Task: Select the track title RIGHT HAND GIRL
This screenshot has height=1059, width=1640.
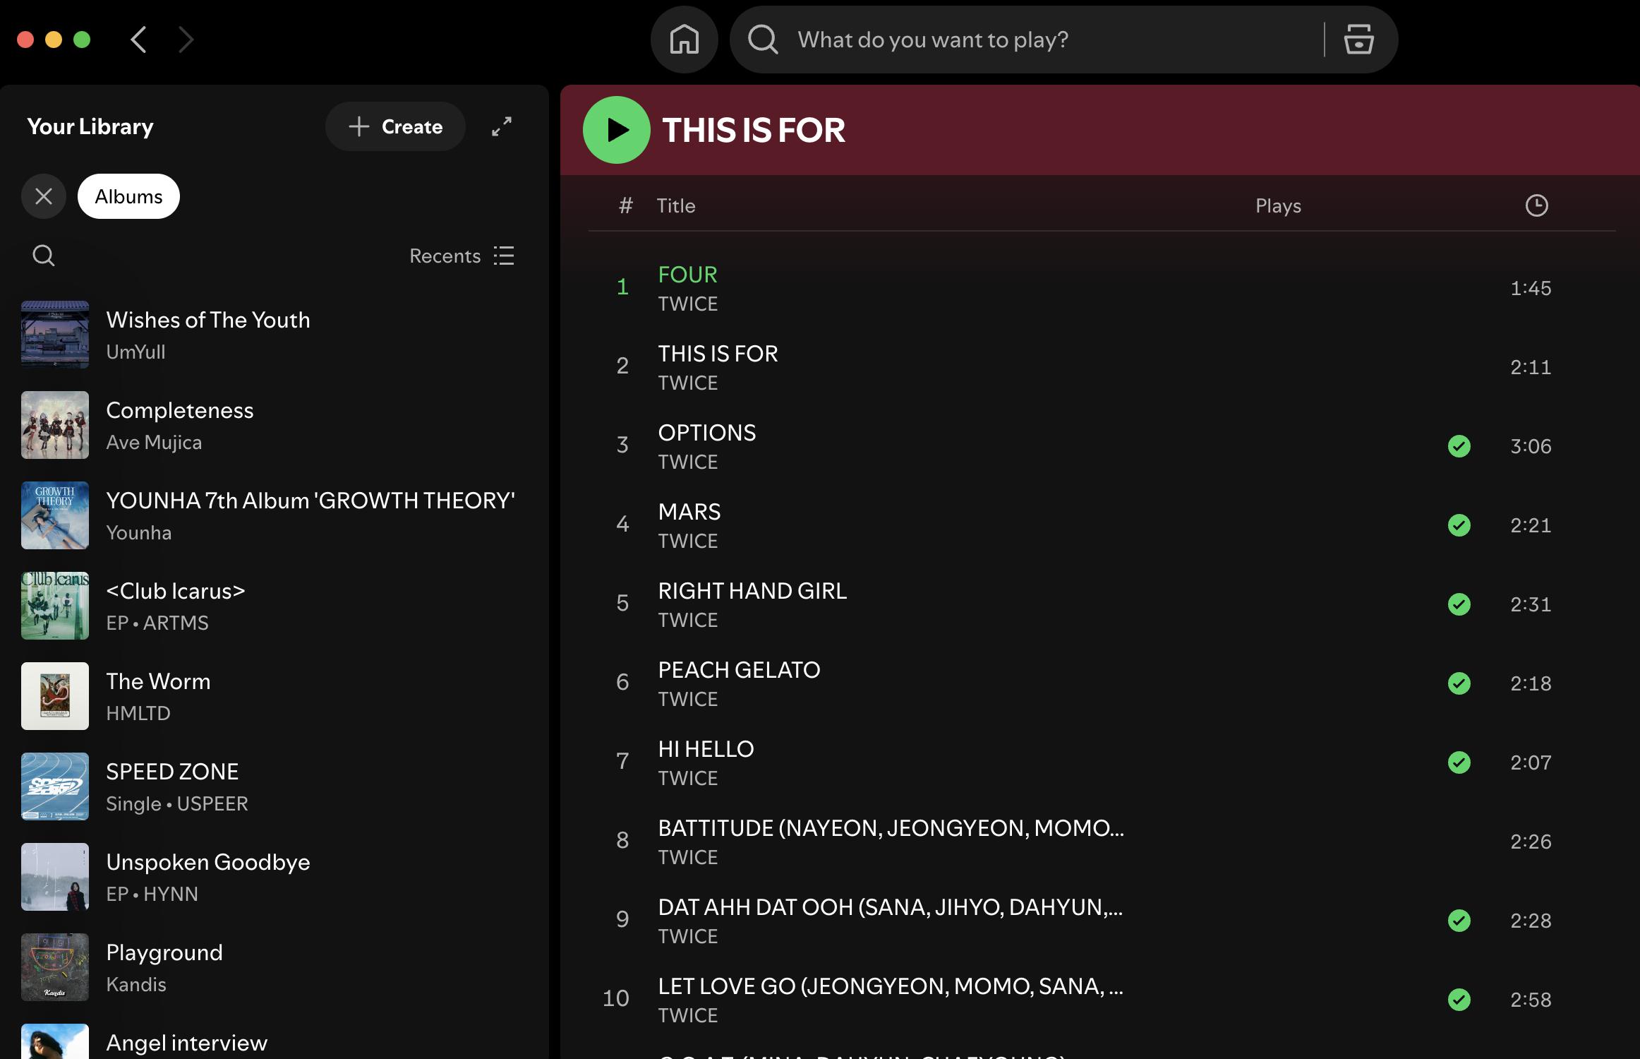Action: pyautogui.click(x=752, y=591)
